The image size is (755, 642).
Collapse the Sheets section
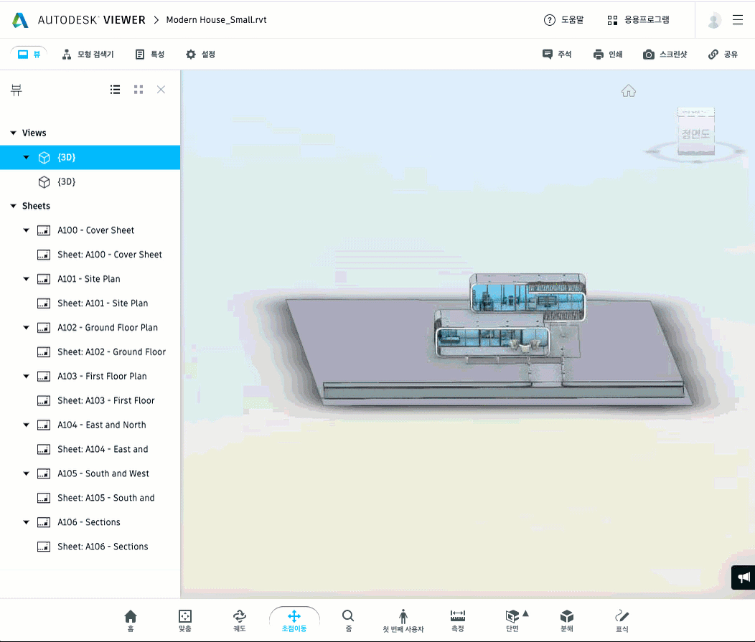[x=14, y=206]
